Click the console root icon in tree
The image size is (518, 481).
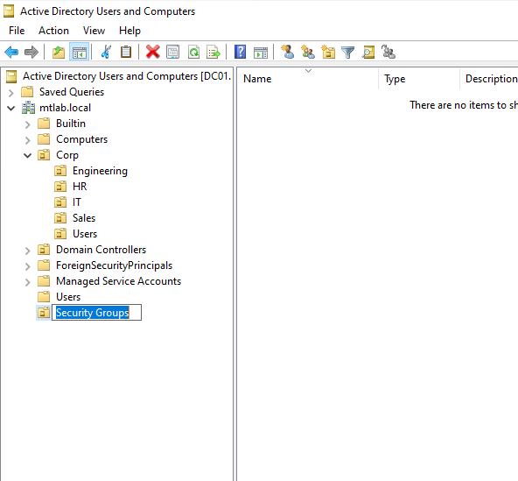click(x=11, y=76)
